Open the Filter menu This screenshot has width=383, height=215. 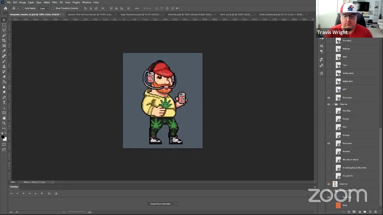click(55, 2)
